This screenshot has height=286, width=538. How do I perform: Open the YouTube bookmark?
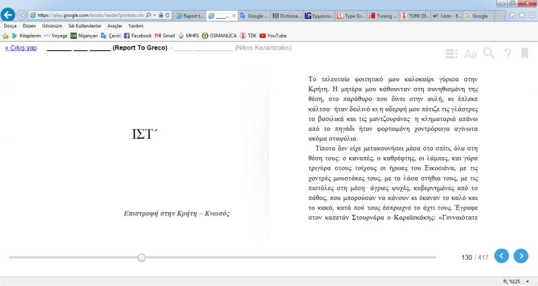273,36
